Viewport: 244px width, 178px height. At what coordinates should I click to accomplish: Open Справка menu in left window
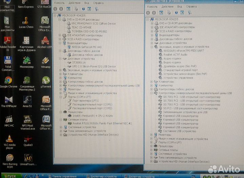[x=98, y=3]
